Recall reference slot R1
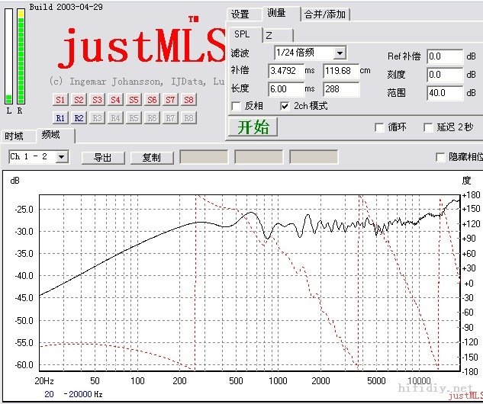This screenshot has height=404, width=483. [60, 118]
